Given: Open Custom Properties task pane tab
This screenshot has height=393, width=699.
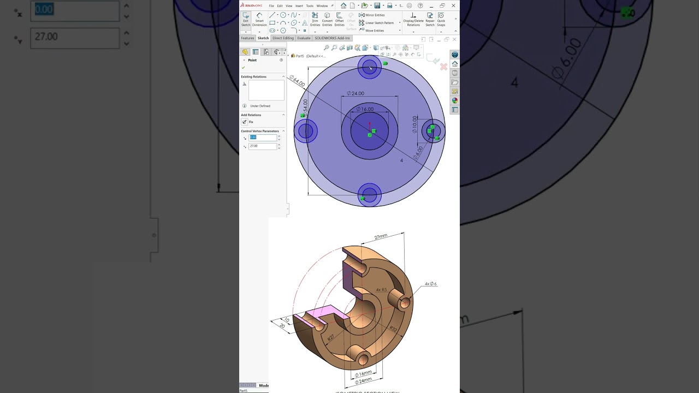Looking at the screenshot, I should click(x=454, y=110).
